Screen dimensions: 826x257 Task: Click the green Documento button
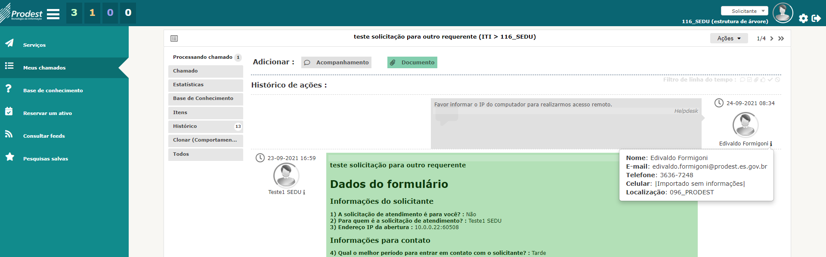pos(412,63)
